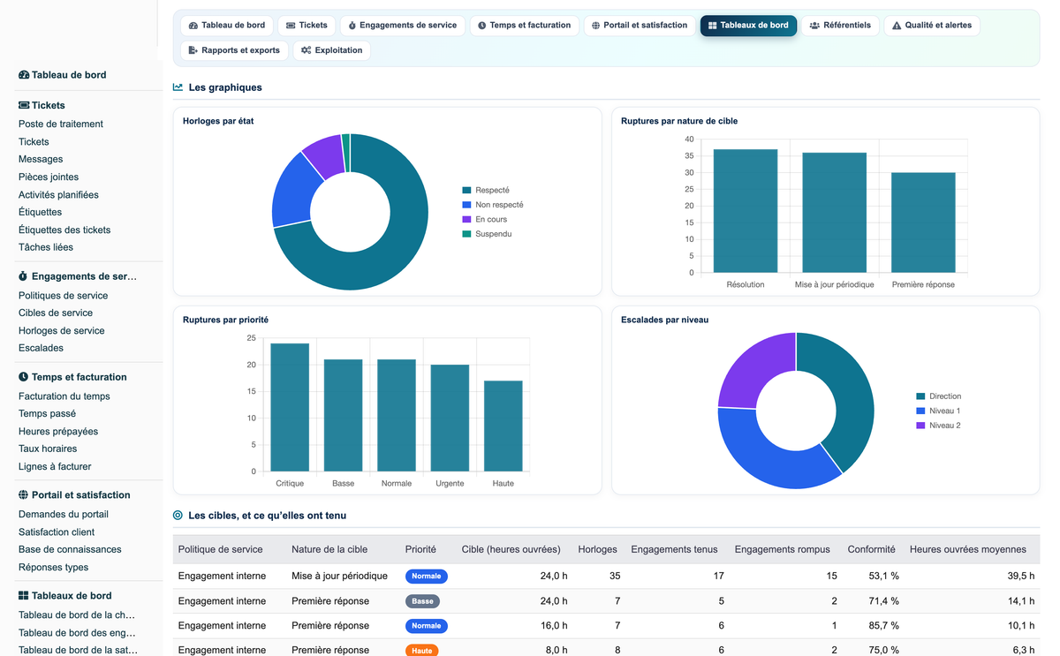Navigate to Horloges de service
The height and width of the screenshot is (656, 1060).
coord(62,331)
